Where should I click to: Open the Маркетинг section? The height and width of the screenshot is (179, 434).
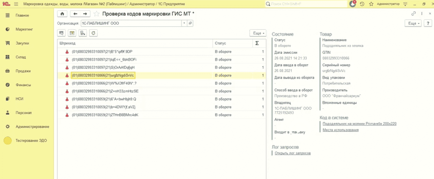[24, 29]
